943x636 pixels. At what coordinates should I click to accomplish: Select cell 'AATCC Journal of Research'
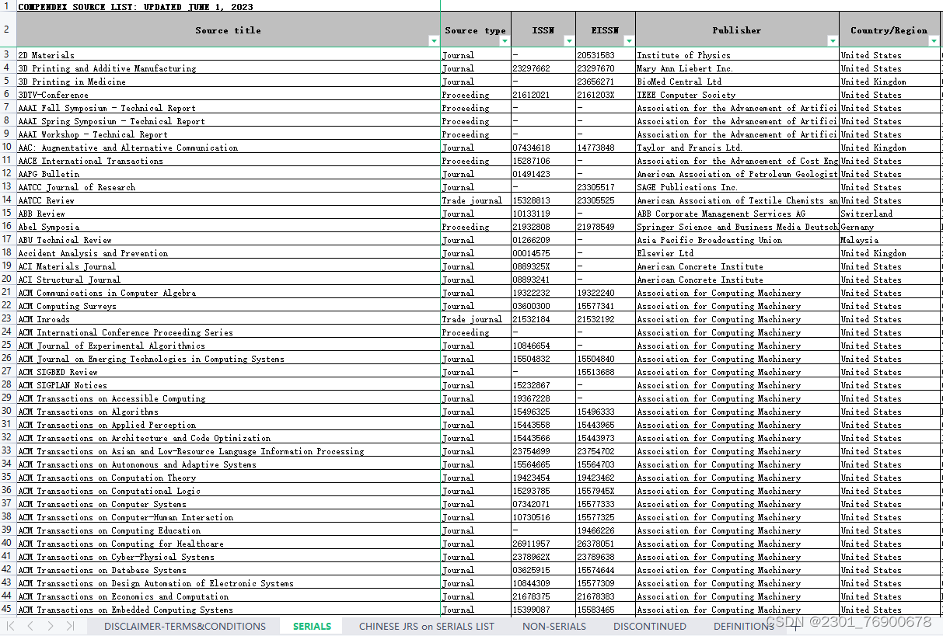click(229, 187)
